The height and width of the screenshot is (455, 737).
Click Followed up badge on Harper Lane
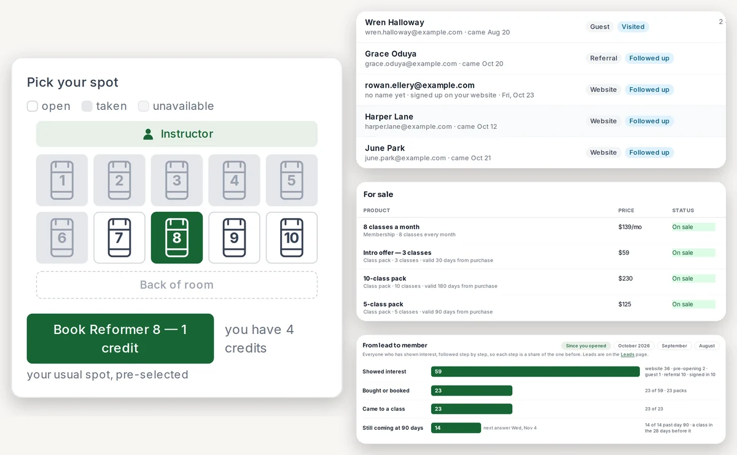point(649,121)
